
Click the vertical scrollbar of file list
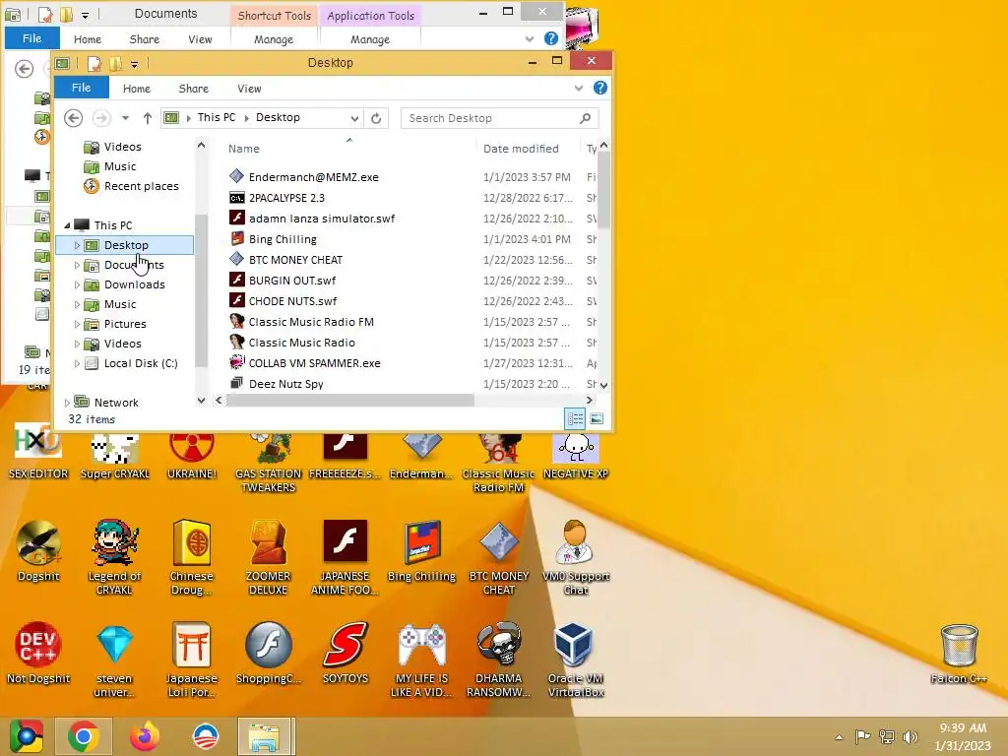pos(603,190)
